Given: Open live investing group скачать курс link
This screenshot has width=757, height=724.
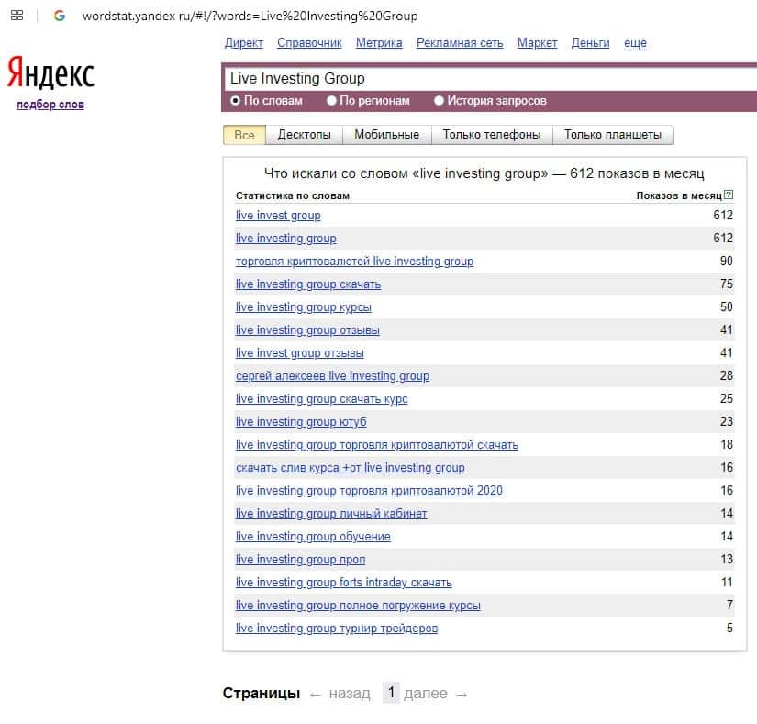Looking at the screenshot, I should pos(321,398).
